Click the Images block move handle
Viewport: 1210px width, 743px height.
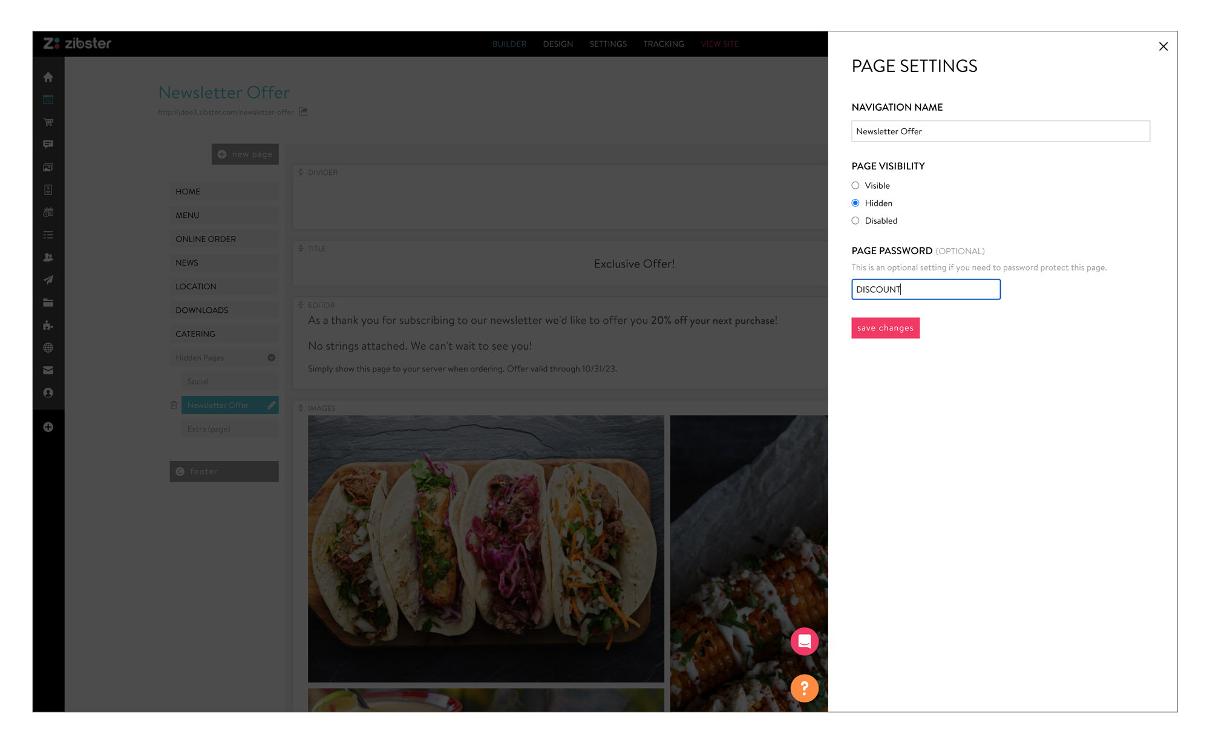(301, 408)
